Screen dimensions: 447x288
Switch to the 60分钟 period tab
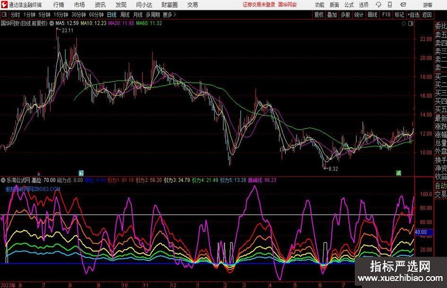tap(96, 15)
